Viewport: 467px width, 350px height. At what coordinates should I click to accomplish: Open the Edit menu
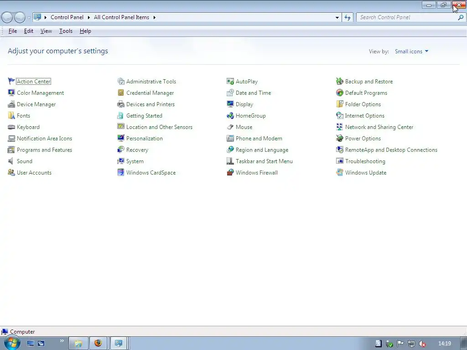click(x=29, y=31)
